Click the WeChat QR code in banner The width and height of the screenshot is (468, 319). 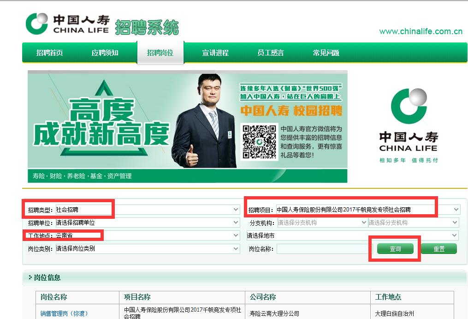tap(260, 142)
